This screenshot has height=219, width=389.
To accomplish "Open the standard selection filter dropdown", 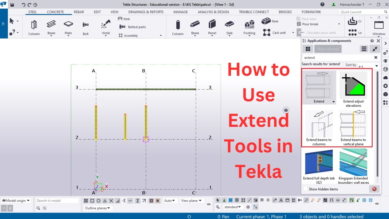I will [x=233, y=207].
